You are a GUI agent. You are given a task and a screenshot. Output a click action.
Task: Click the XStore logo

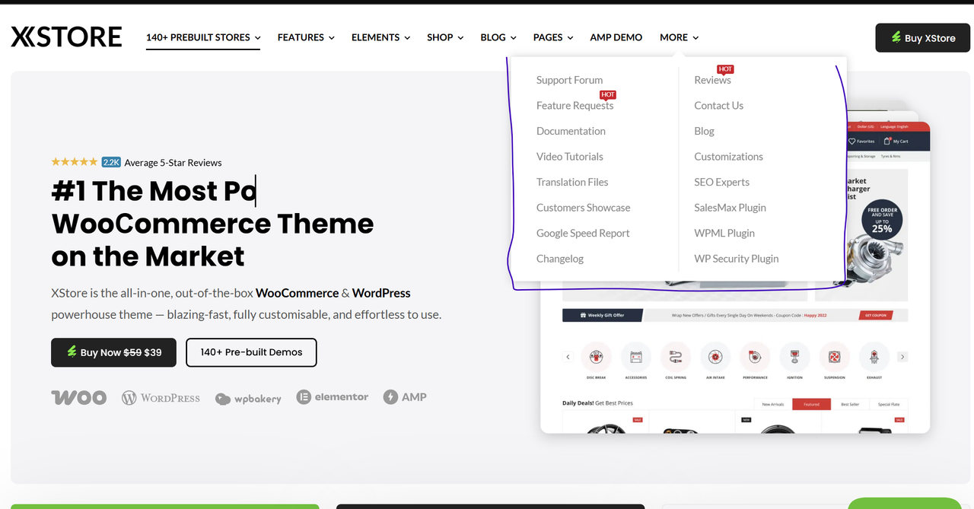66,37
